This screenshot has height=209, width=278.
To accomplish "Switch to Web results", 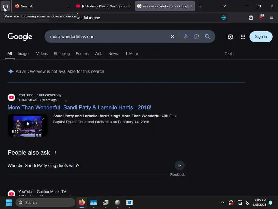I will [x=98, y=54].
